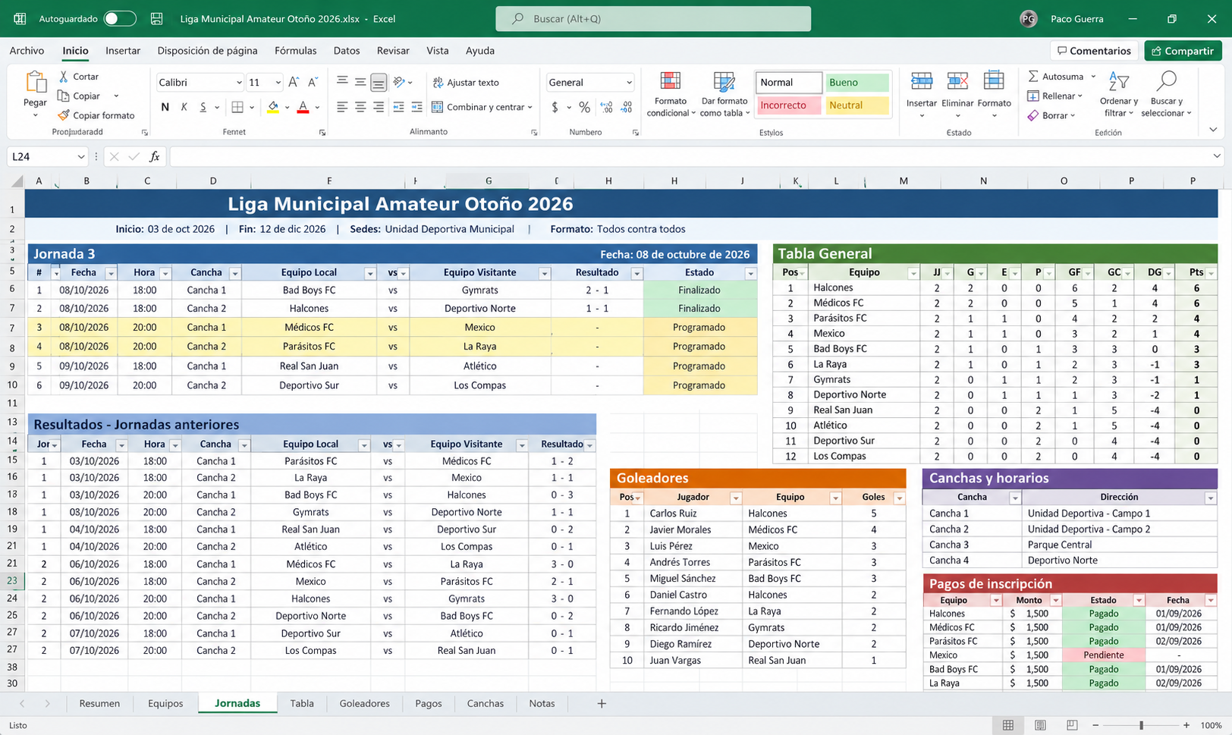Toggle the Autoguardado switch
Viewport: 1232px width, 735px height.
coord(120,19)
